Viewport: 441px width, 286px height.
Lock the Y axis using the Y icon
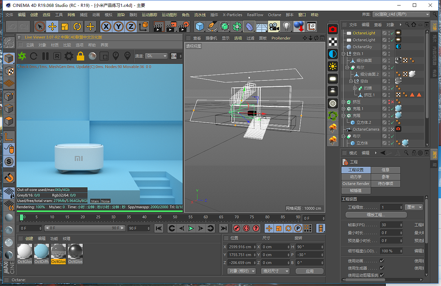pos(119,26)
